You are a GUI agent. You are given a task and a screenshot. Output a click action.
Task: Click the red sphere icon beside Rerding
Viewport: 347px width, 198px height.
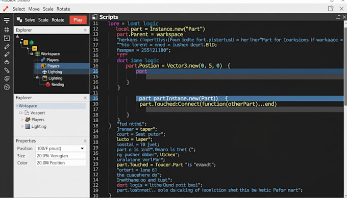click(x=48, y=84)
